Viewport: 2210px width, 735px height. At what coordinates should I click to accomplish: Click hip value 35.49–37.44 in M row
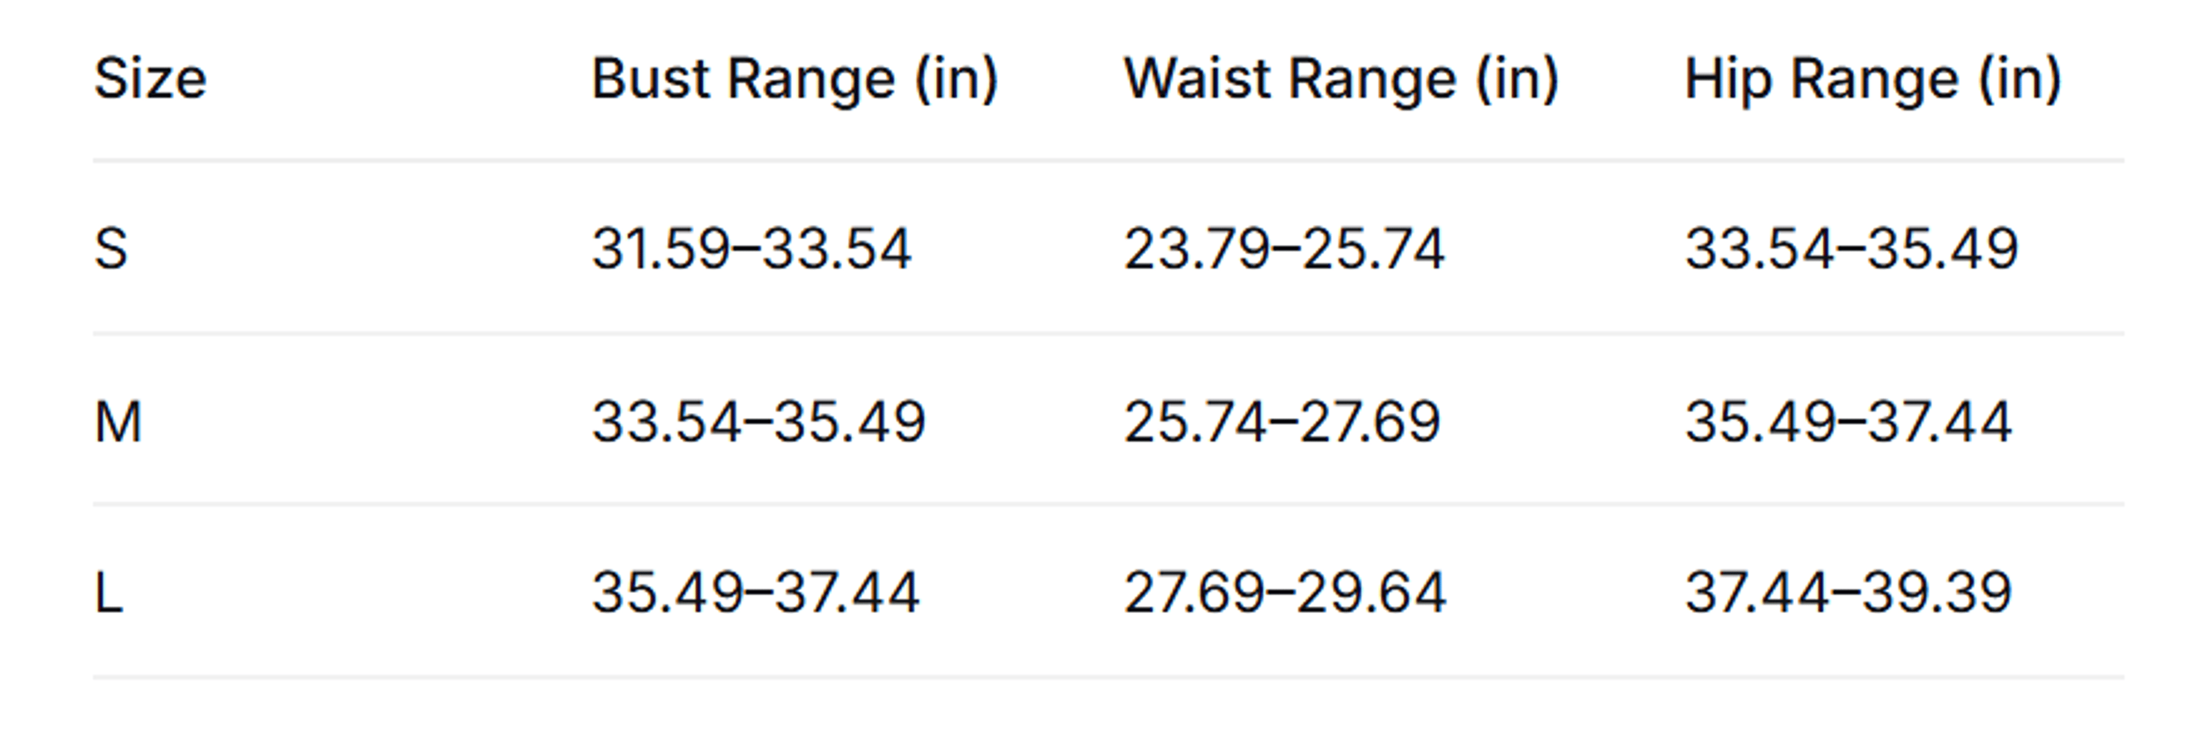click(1848, 422)
